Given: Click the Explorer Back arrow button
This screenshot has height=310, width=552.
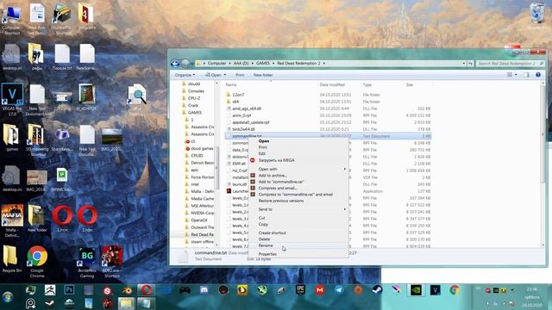Looking at the screenshot, I should pyautogui.click(x=175, y=64).
